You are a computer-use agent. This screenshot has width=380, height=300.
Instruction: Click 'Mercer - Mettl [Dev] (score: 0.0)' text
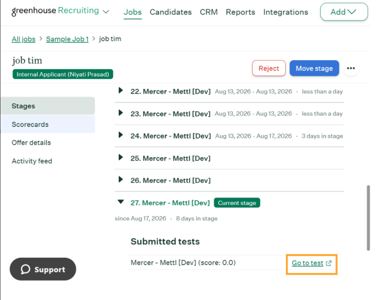183,262
